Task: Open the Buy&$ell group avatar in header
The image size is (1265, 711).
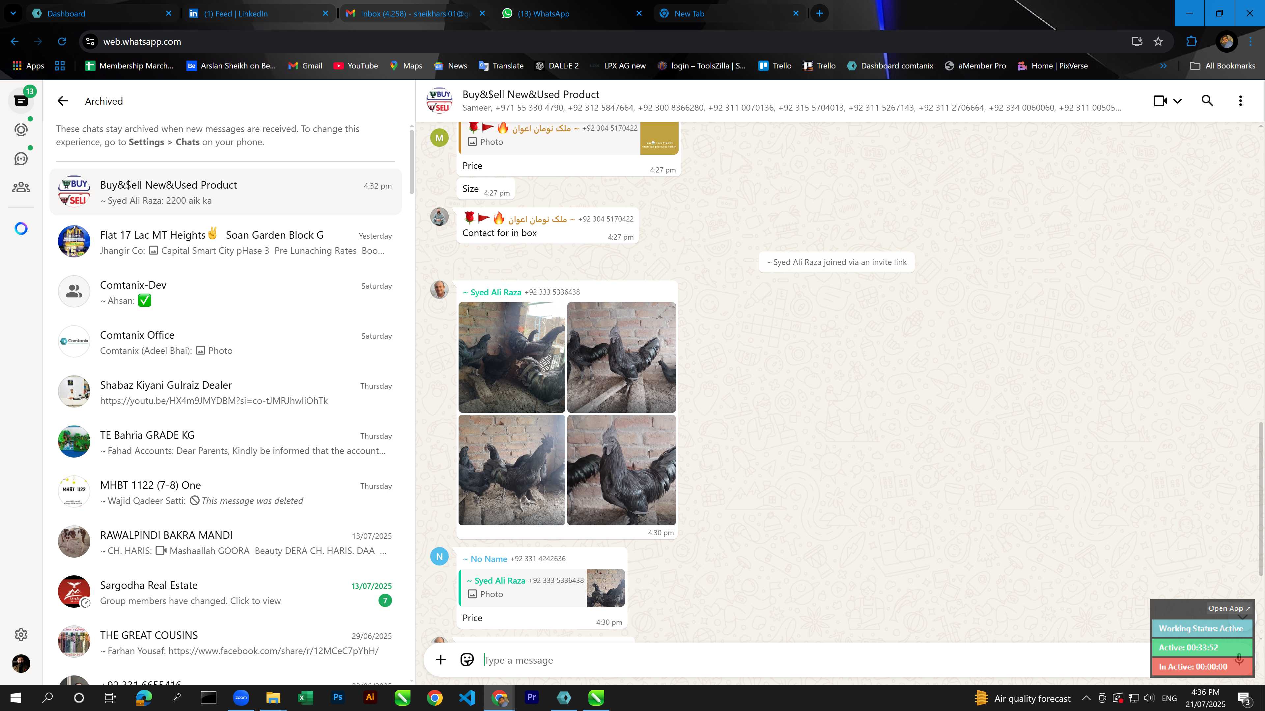Action: point(439,101)
